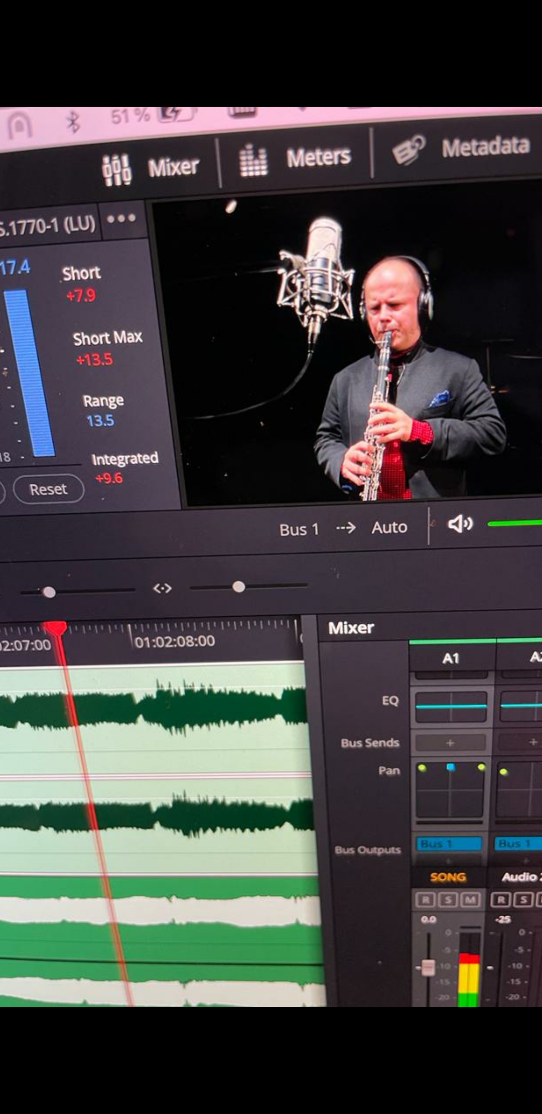This screenshot has width=542, height=1114.
Task: Click the -25 fader level value on A2
Action: point(503,919)
